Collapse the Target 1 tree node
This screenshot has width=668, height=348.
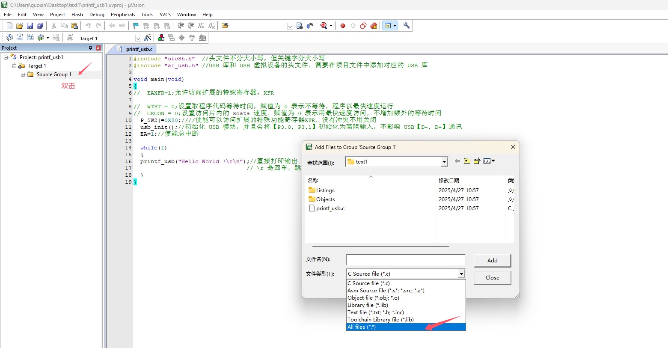coord(14,66)
